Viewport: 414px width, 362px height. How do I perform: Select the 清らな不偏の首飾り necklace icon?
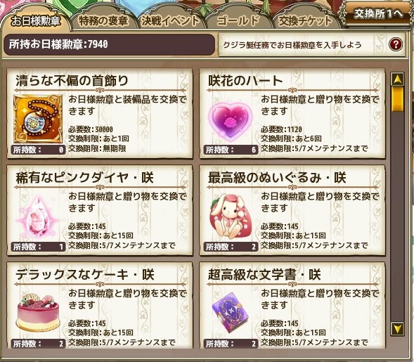[x=38, y=119]
